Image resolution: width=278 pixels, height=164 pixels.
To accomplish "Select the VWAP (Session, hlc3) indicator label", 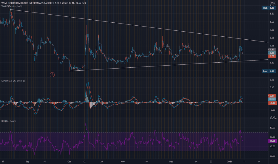I will pos(12,6).
